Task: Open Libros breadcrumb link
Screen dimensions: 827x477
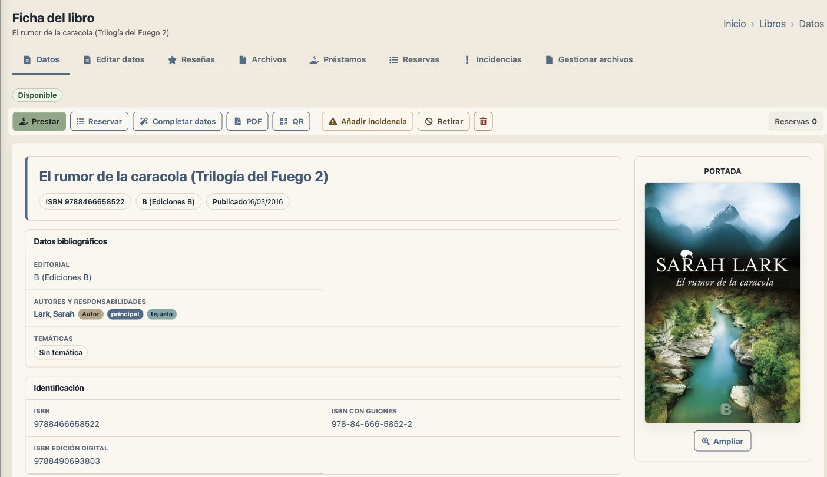Action: point(772,24)
